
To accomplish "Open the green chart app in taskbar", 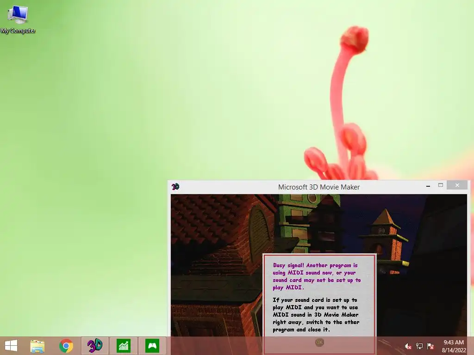I will (x=123, y=346).
